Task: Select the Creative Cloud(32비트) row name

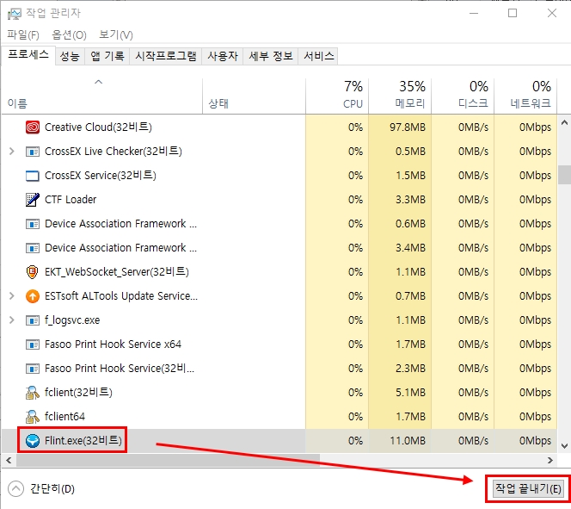Action: coord(98,127)
